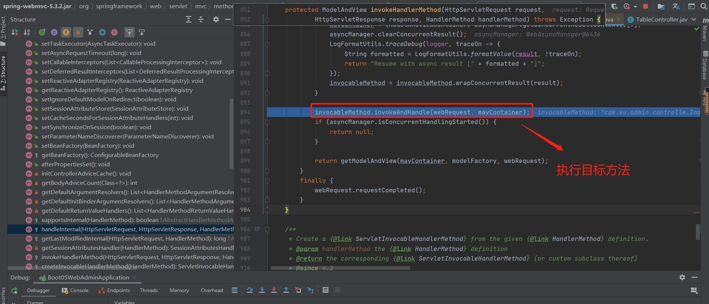Screen dimensions: 709x304
Task: Toggle Show Lambdas filter (pink lambda icon)
Action: point(114,32)
